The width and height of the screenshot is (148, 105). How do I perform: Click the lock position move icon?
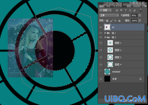tap(115, 21)
